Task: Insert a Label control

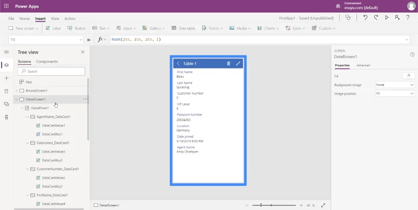Action: [x=53, y=28]
